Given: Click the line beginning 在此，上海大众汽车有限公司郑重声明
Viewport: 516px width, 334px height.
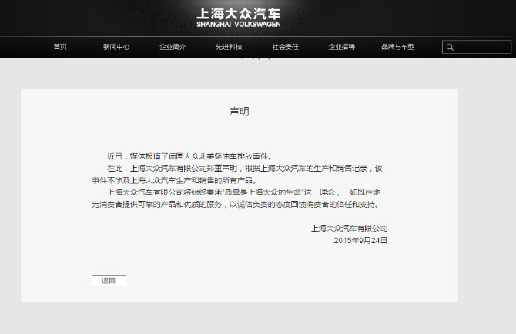Looking at the screenshot, I should coord(245,169).
